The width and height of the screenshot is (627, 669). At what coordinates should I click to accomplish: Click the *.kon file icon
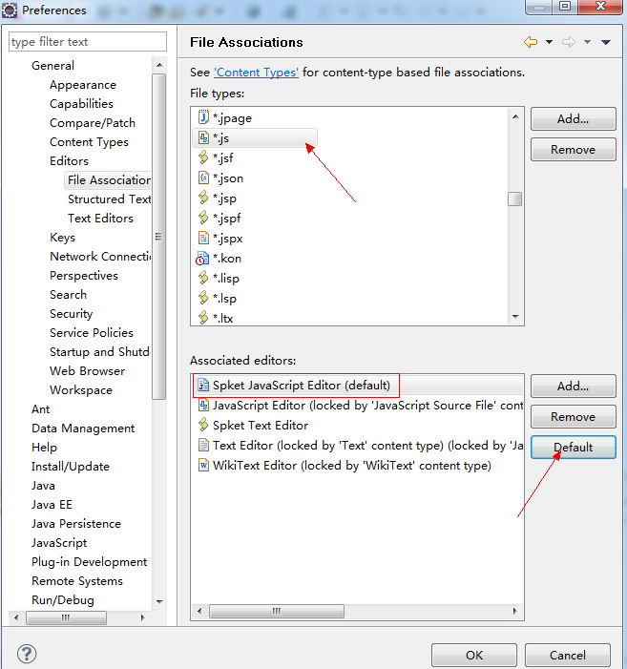[x=202, y=258]
